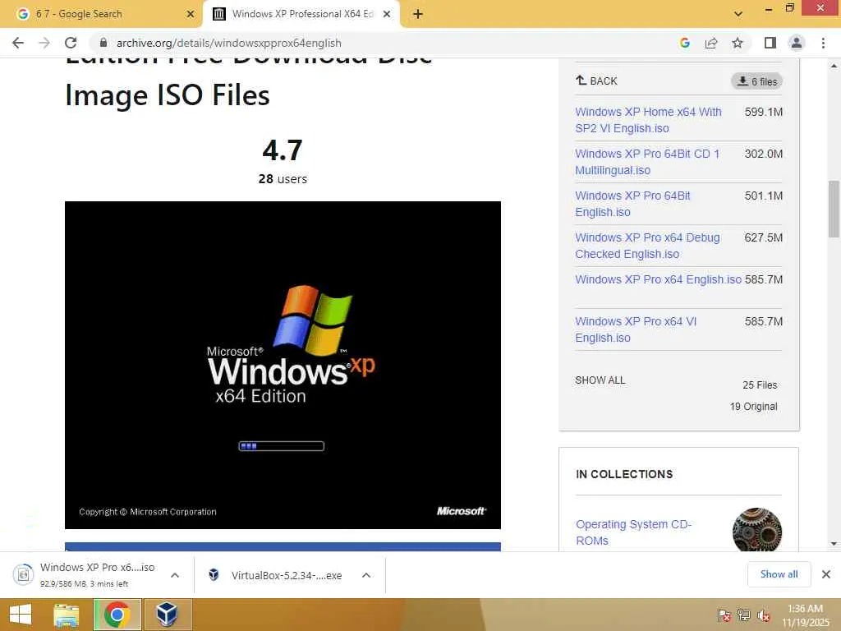
Task: Download Windows XP Pro x64 VI English.iso
Action: 636,329
